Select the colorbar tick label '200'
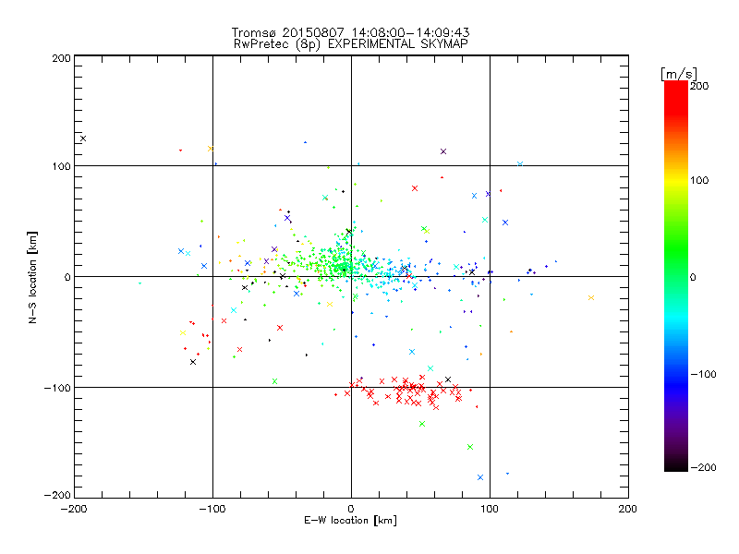The height and width of the screenshot is (554, 739). (699, 86)
